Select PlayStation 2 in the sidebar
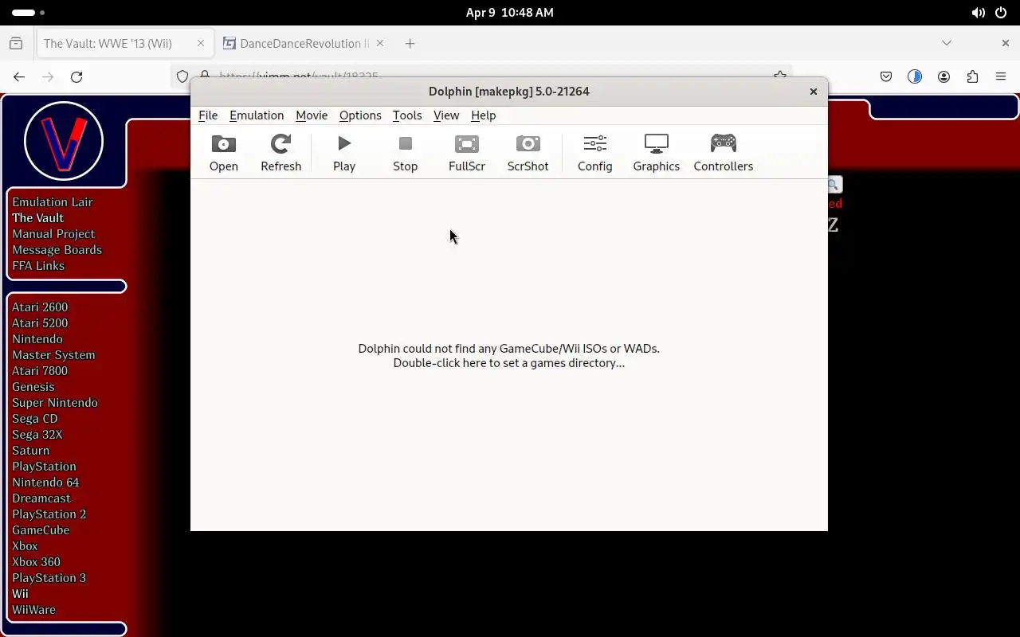This screenshot has height=637, width=1020. tap(49, 514)
